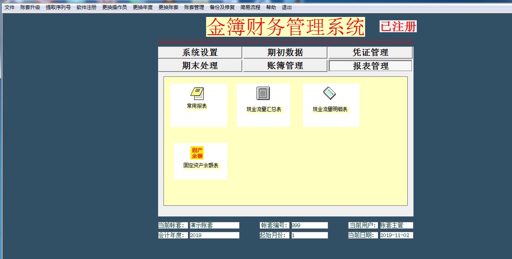Click 退出 in the menu bar
The width and height of the screenshot is (512, 259).
coord(287,7)
